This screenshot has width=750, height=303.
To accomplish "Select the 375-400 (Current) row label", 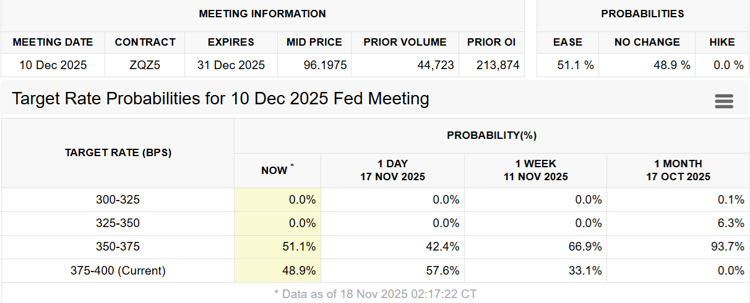I will (118, 270).
